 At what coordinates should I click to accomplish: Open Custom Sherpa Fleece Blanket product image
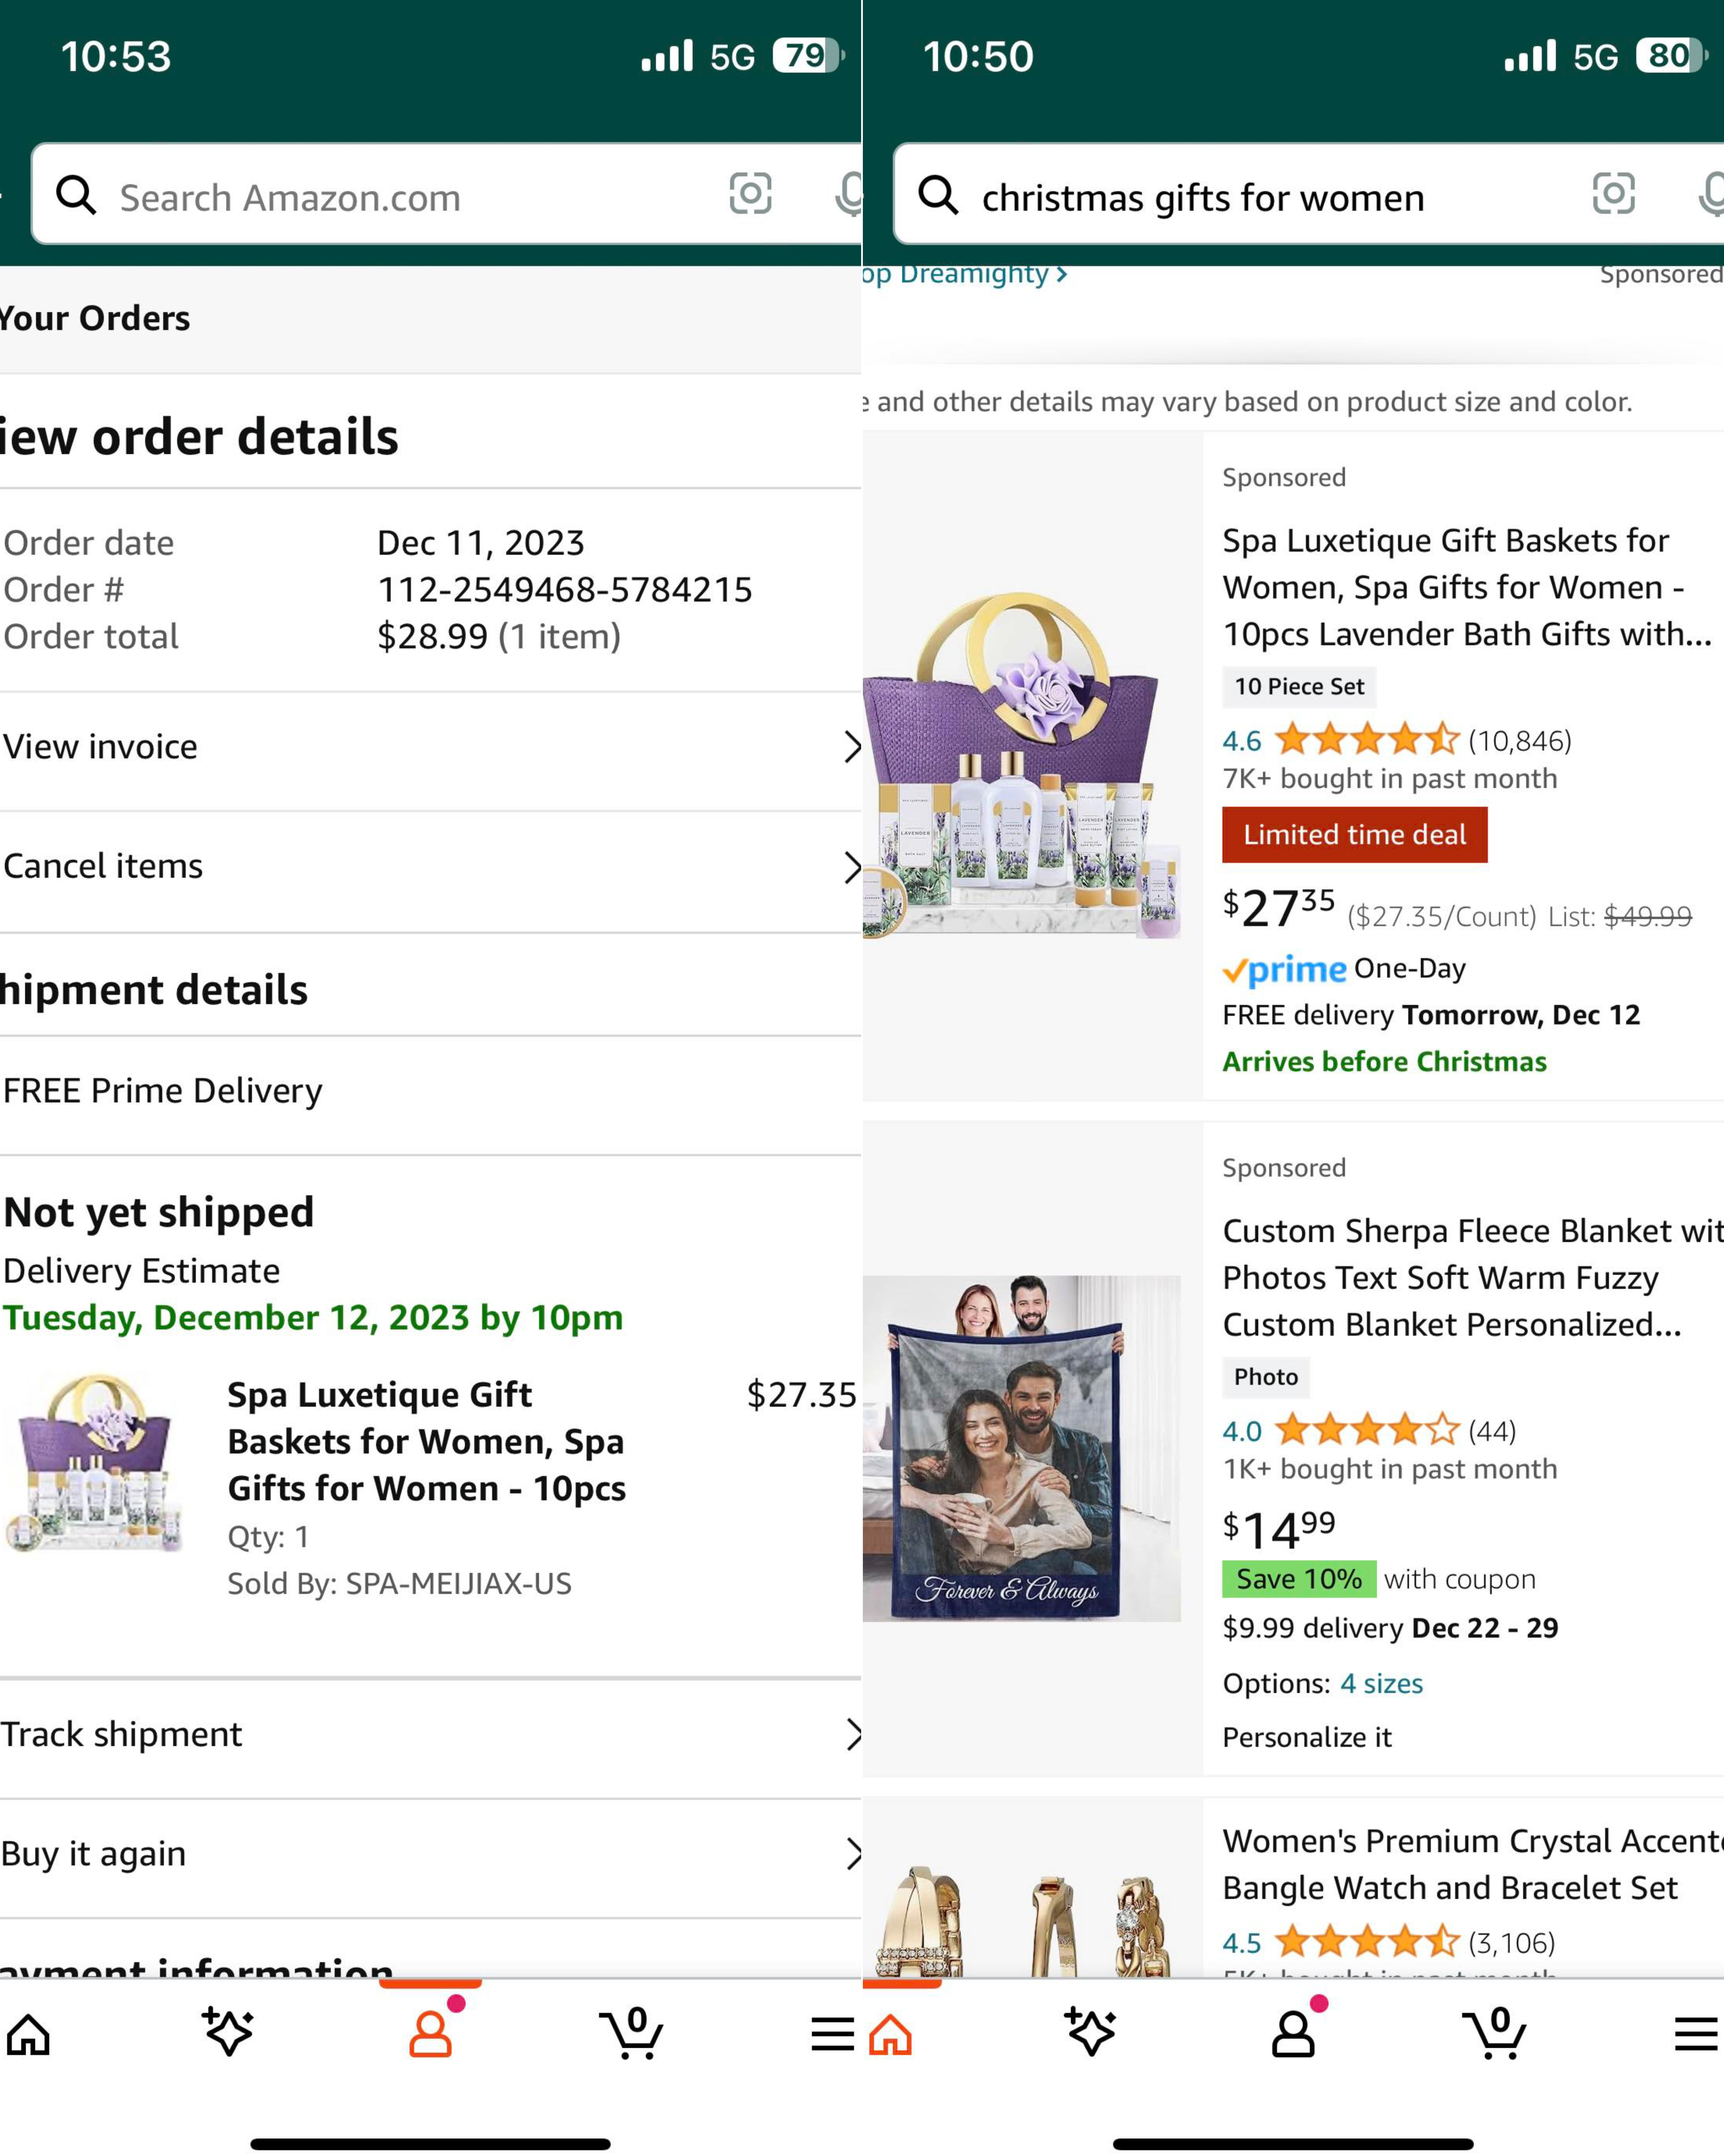point(1022,1448)
